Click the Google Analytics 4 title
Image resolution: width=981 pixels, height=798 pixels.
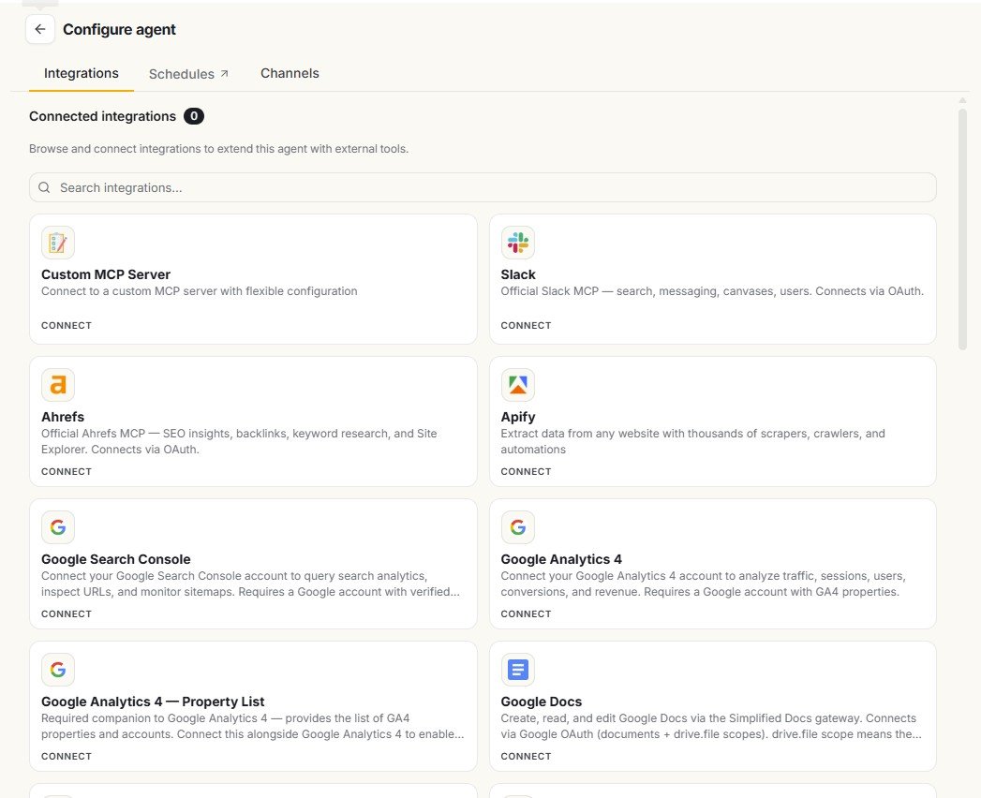561,560
